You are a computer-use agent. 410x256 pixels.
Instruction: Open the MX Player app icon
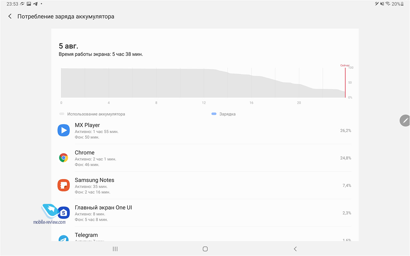63,130
